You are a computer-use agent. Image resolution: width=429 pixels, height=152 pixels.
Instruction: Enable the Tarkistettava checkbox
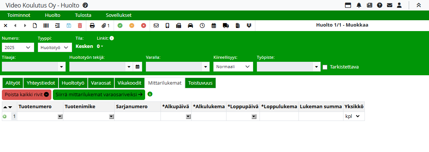(x=325, y=67)
